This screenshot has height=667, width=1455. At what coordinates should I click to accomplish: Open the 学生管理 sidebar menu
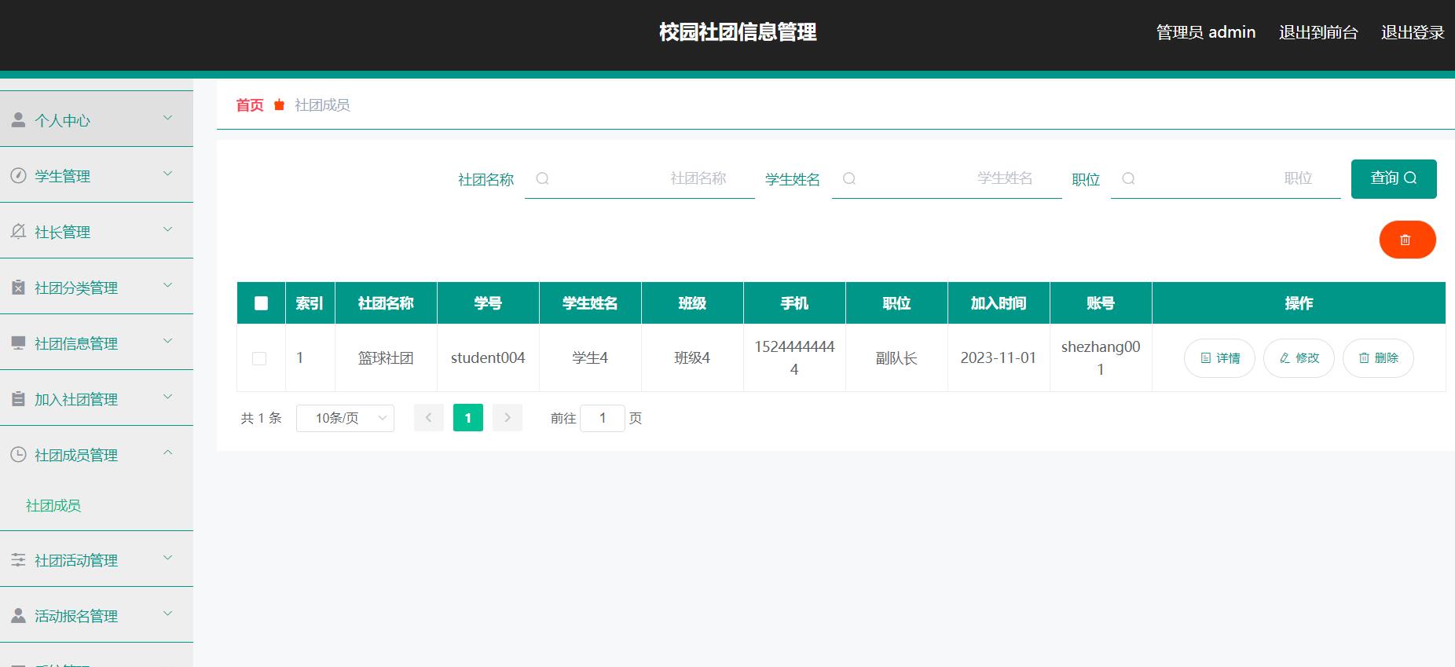(97, 175)
